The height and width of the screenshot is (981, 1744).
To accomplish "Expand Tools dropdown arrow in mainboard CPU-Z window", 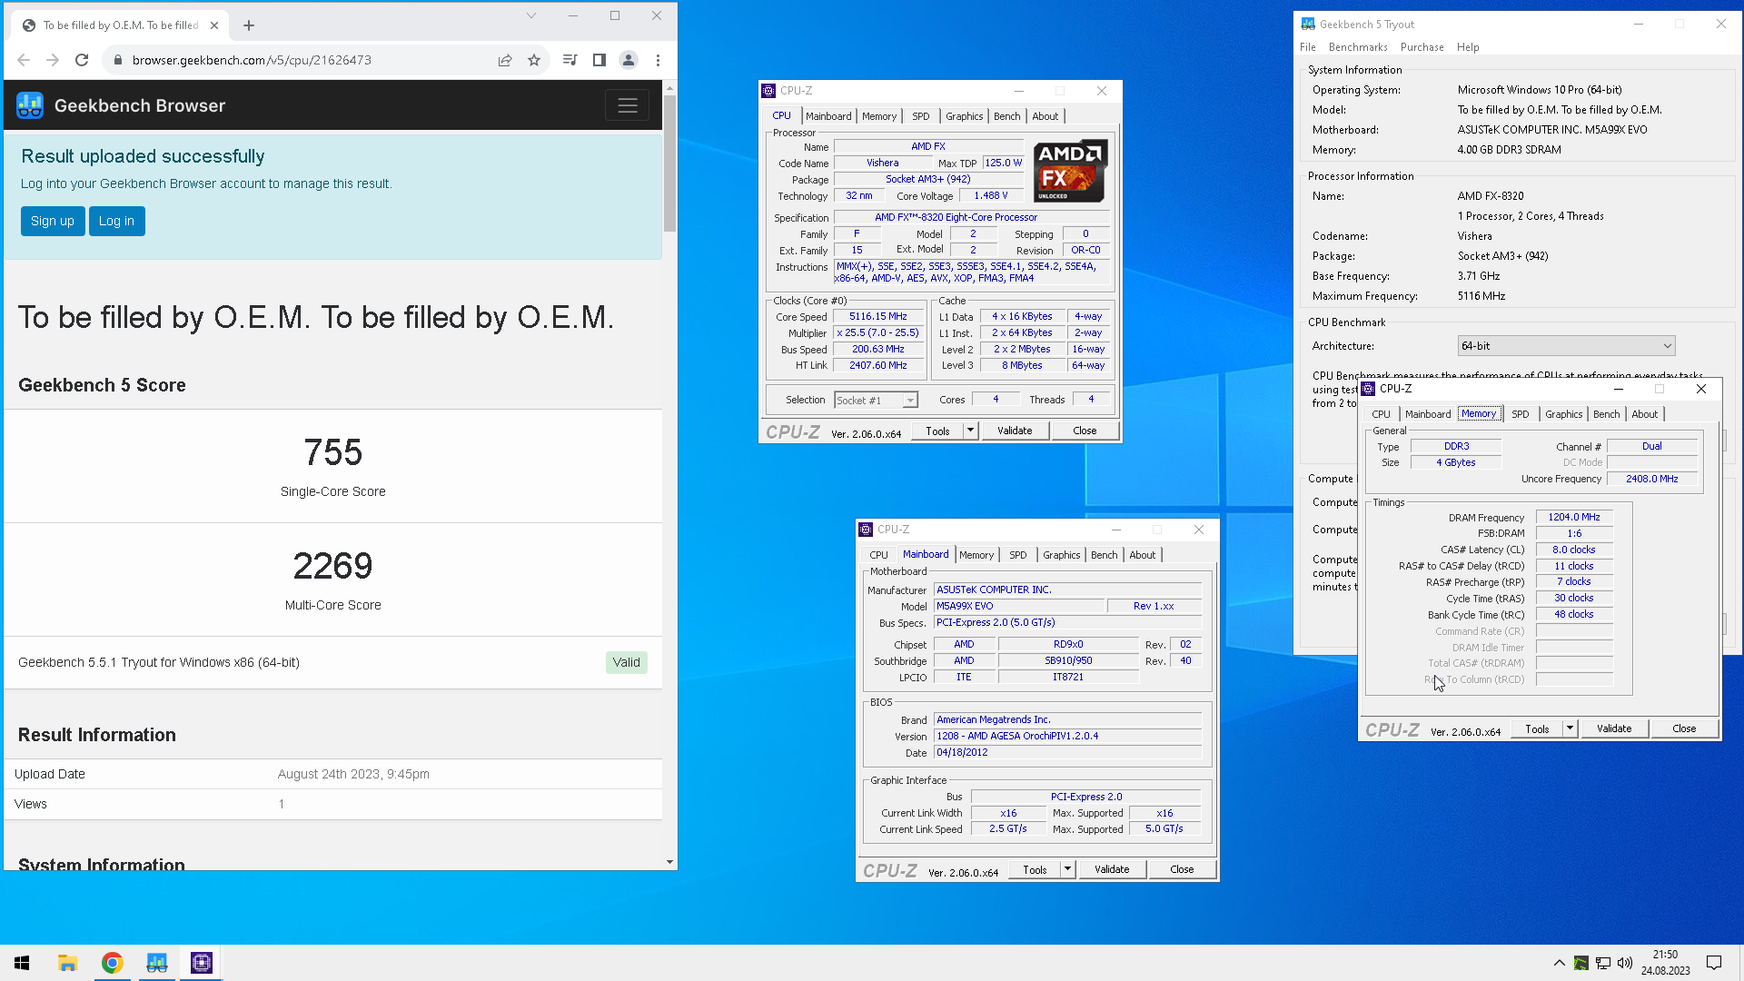I will pos(1067,869).
